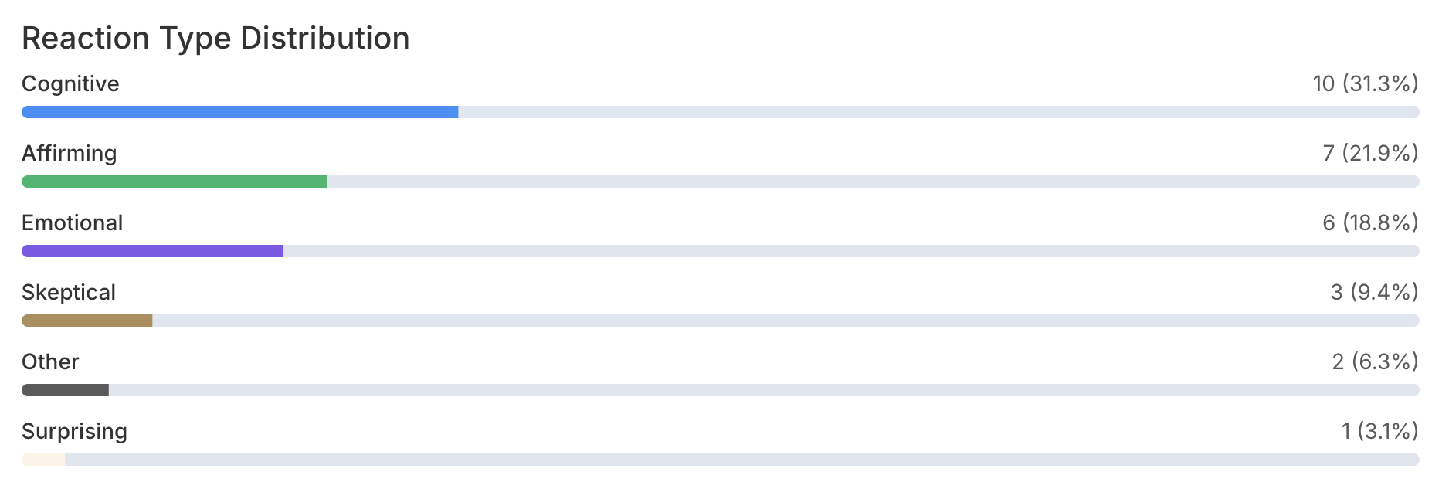Screen dimensions: 1432x482
Task: Click the 1 (3.1%) Surprising count
Action: pyautogui.click(x=1379, y=431)
